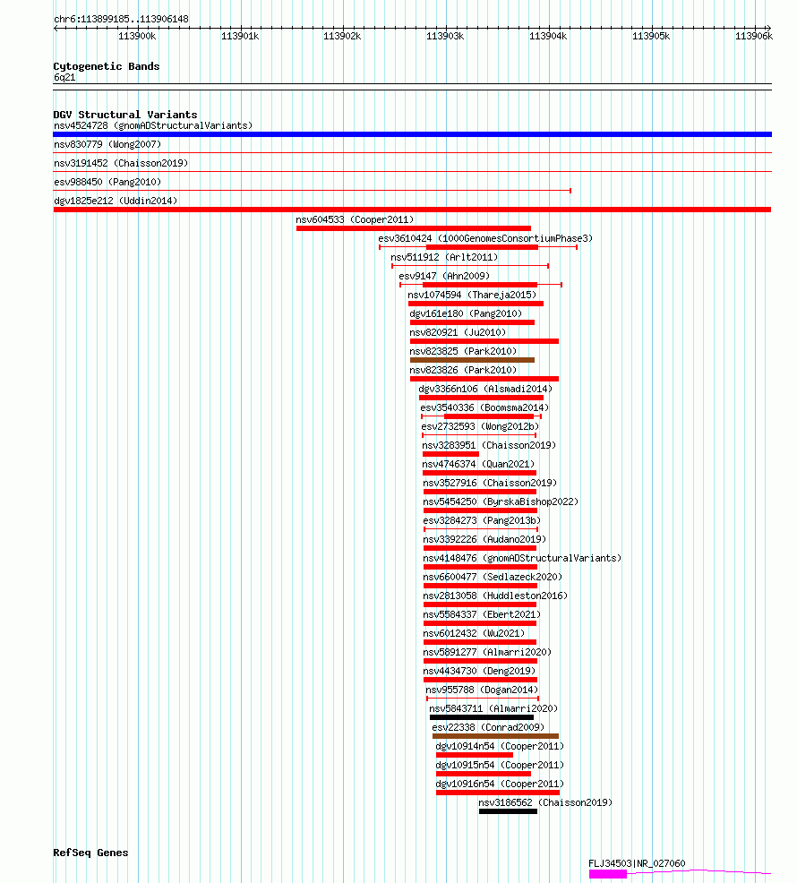Click esv988450 (Pang2010) variant label

tap(107, 182)
